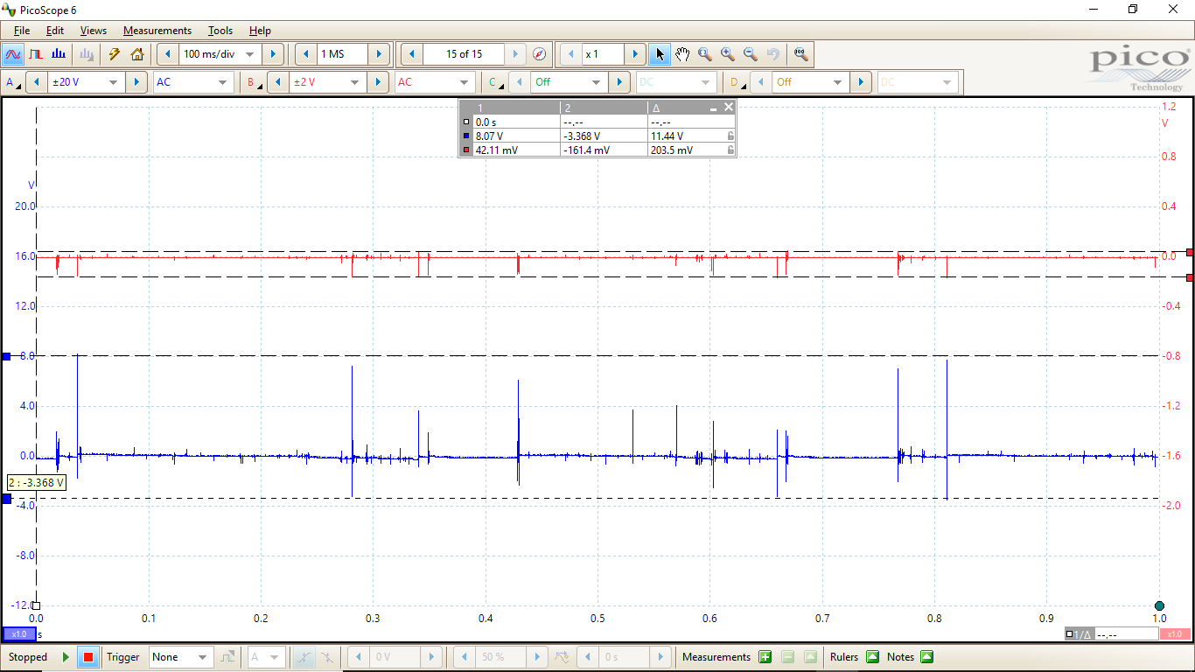Select Spectrum Mode icon
1195x672 pixels.
pyautogui.click(x=59, y=54)
